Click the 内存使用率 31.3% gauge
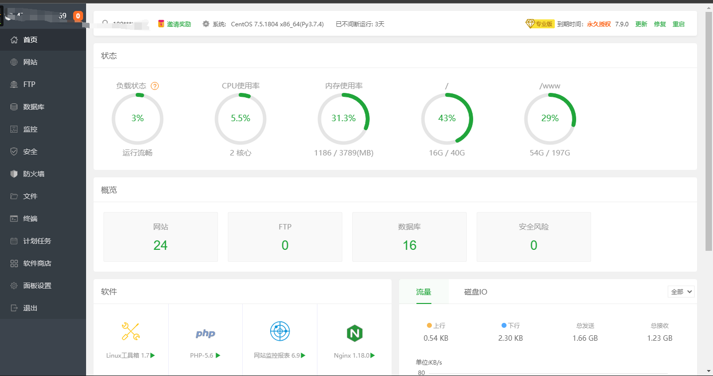This screenshot has height=376, width=713. pyautogui.click(x=344, y=119)
